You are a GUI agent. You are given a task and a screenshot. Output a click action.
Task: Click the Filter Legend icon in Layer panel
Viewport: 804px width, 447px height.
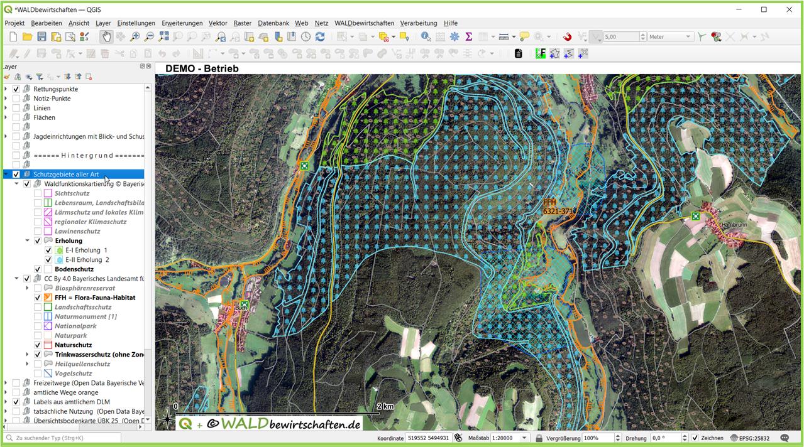coord(39,77)
